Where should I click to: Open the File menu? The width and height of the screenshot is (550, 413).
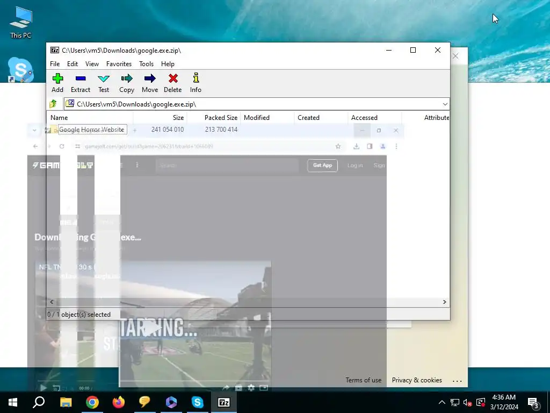tap(55, 64)
